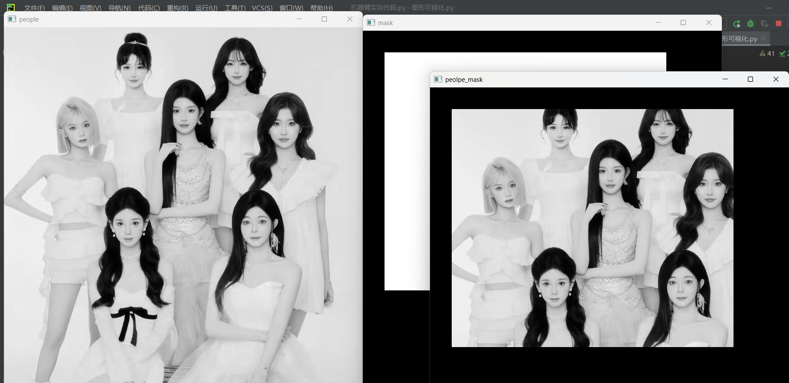Open the 编辑(E) menu
The width and height of the screenshot is (789, 383).
[62, 8]
